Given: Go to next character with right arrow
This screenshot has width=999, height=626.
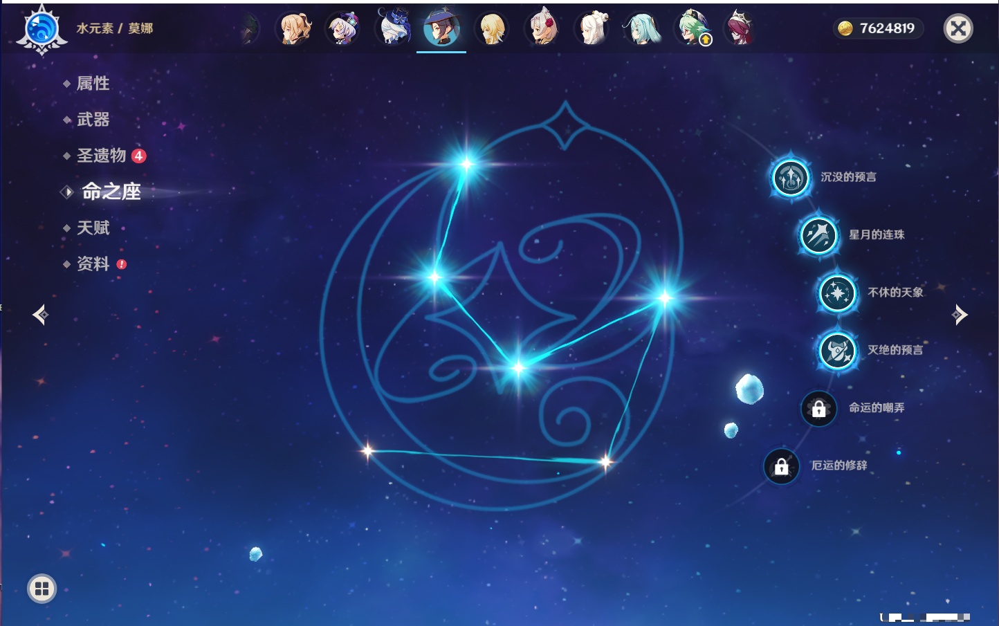Looking at the screenshot, I should point(960,315).
